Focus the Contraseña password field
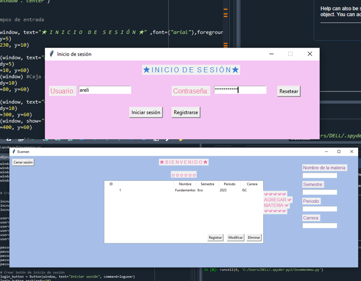The width and height of the screenshot is (361, 281). 240,90
